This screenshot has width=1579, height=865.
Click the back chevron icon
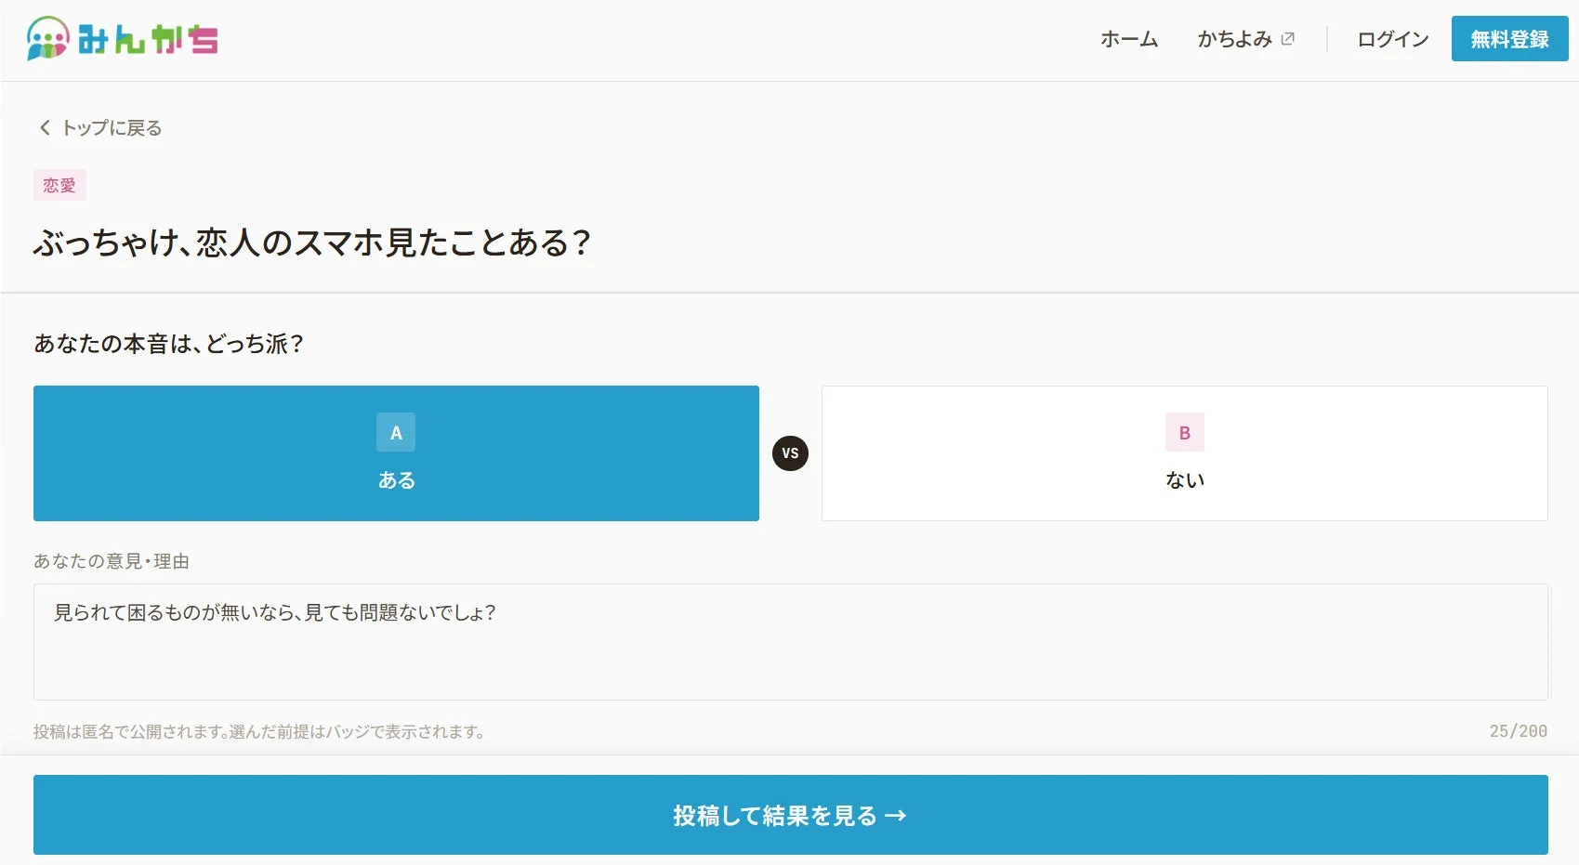pos(45,127)
